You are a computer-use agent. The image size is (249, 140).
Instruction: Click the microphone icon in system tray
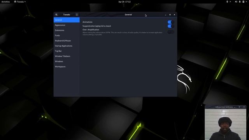pos(240,2)
